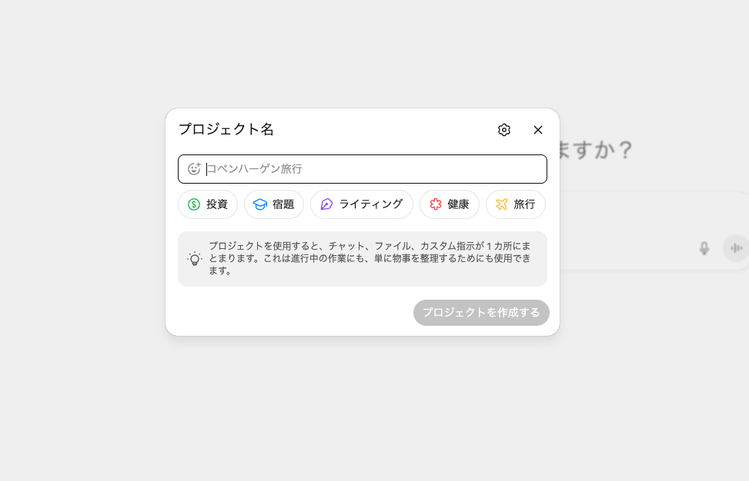Image resolution: width=749 pixels, height=481 pixels.
Task: Start voice mode with the waveform icon
Action: pos(736,248)
